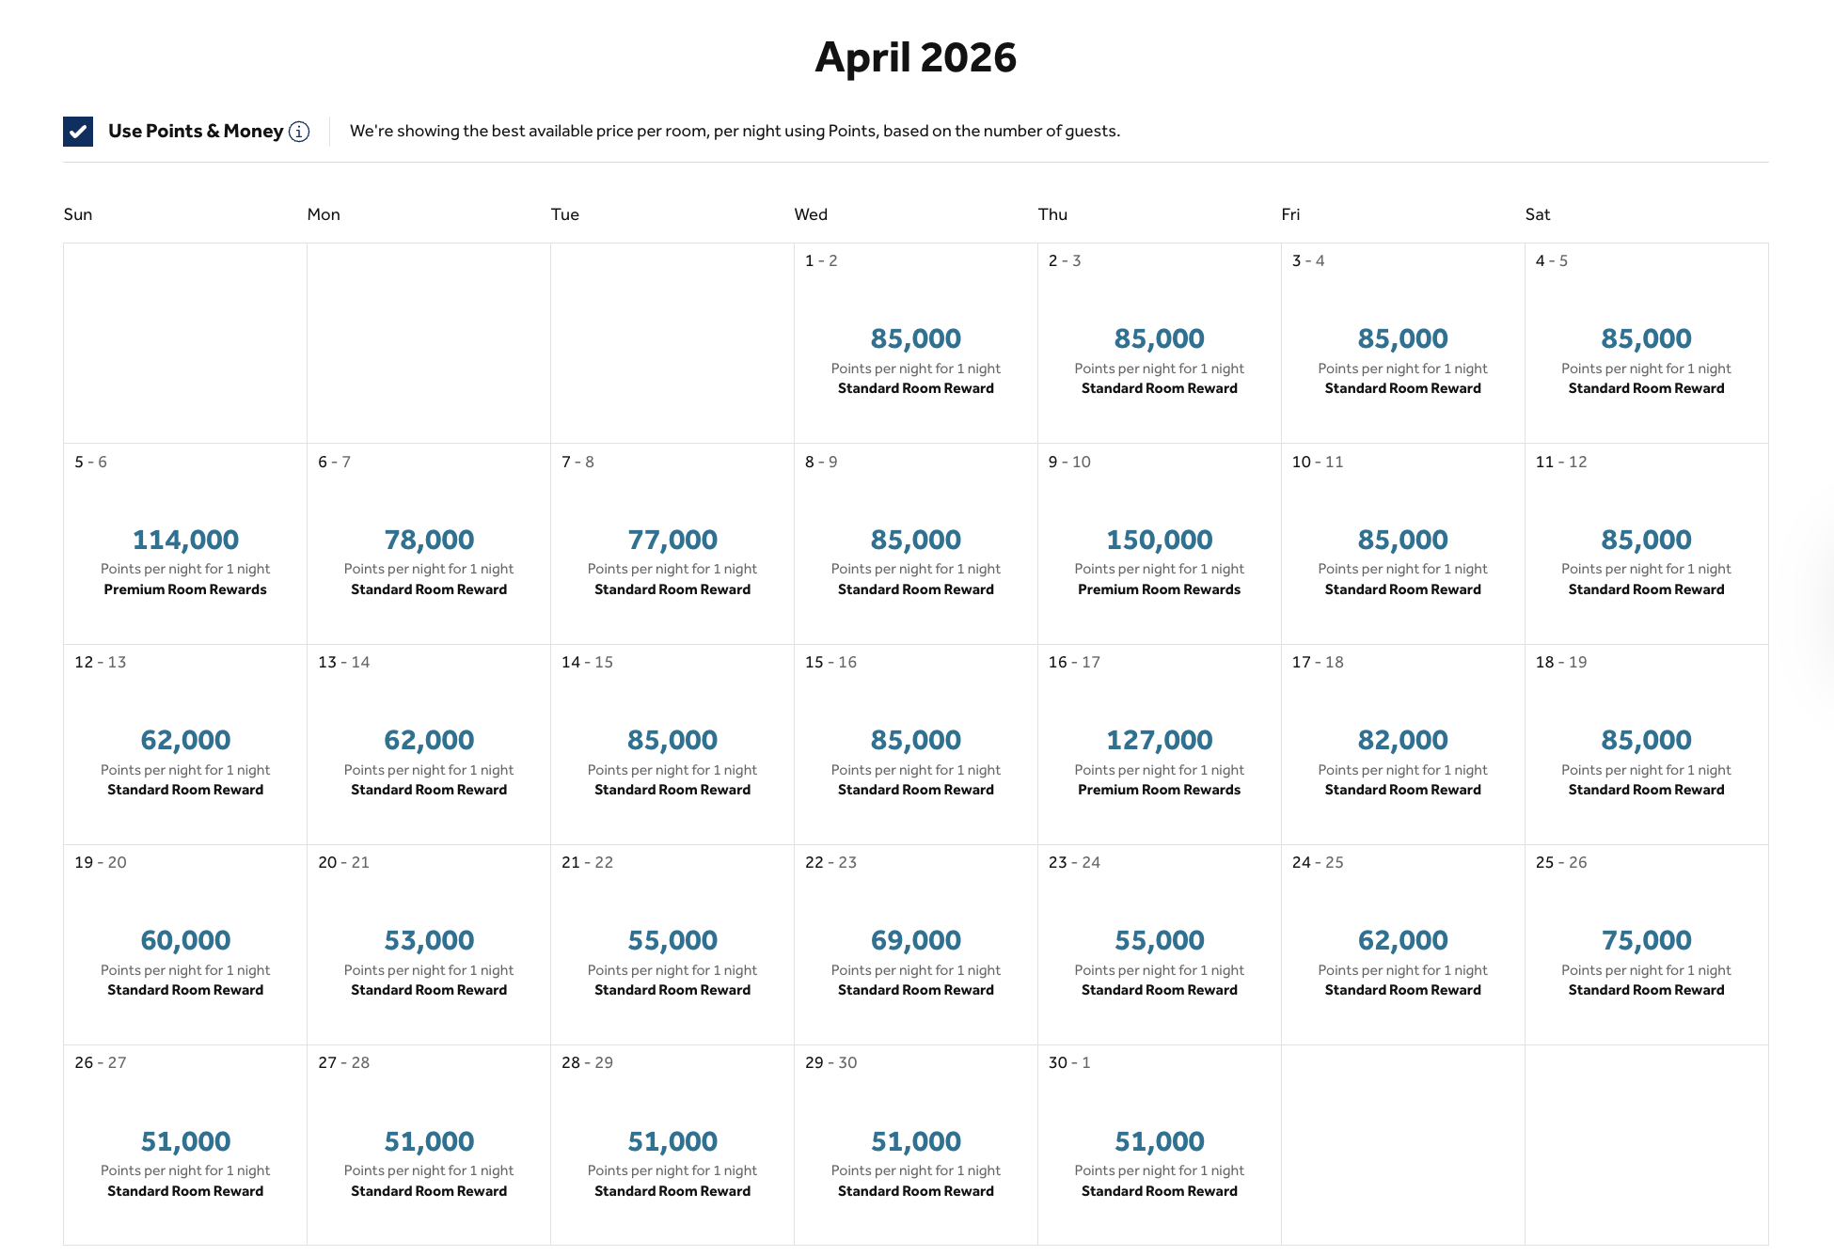This screenshot has height=1256, width=1834.
Task: Choose the 53,000 points April 20 - 21 night
Action: [429, 945]
